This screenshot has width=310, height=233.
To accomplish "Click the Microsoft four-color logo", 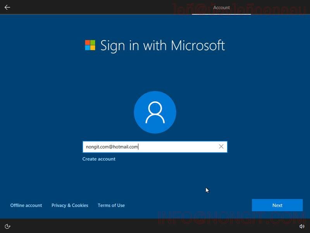I will pos(90,45).
